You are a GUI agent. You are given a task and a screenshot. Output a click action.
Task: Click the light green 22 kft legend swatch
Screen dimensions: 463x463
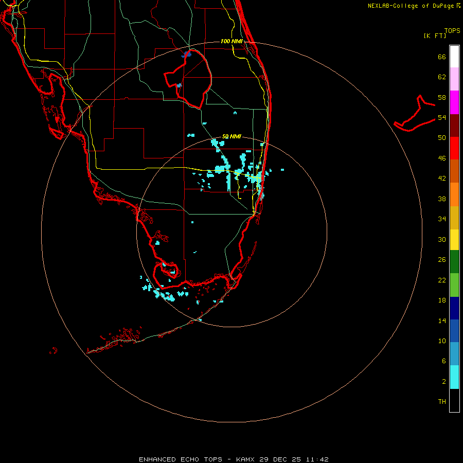point(454,285)
